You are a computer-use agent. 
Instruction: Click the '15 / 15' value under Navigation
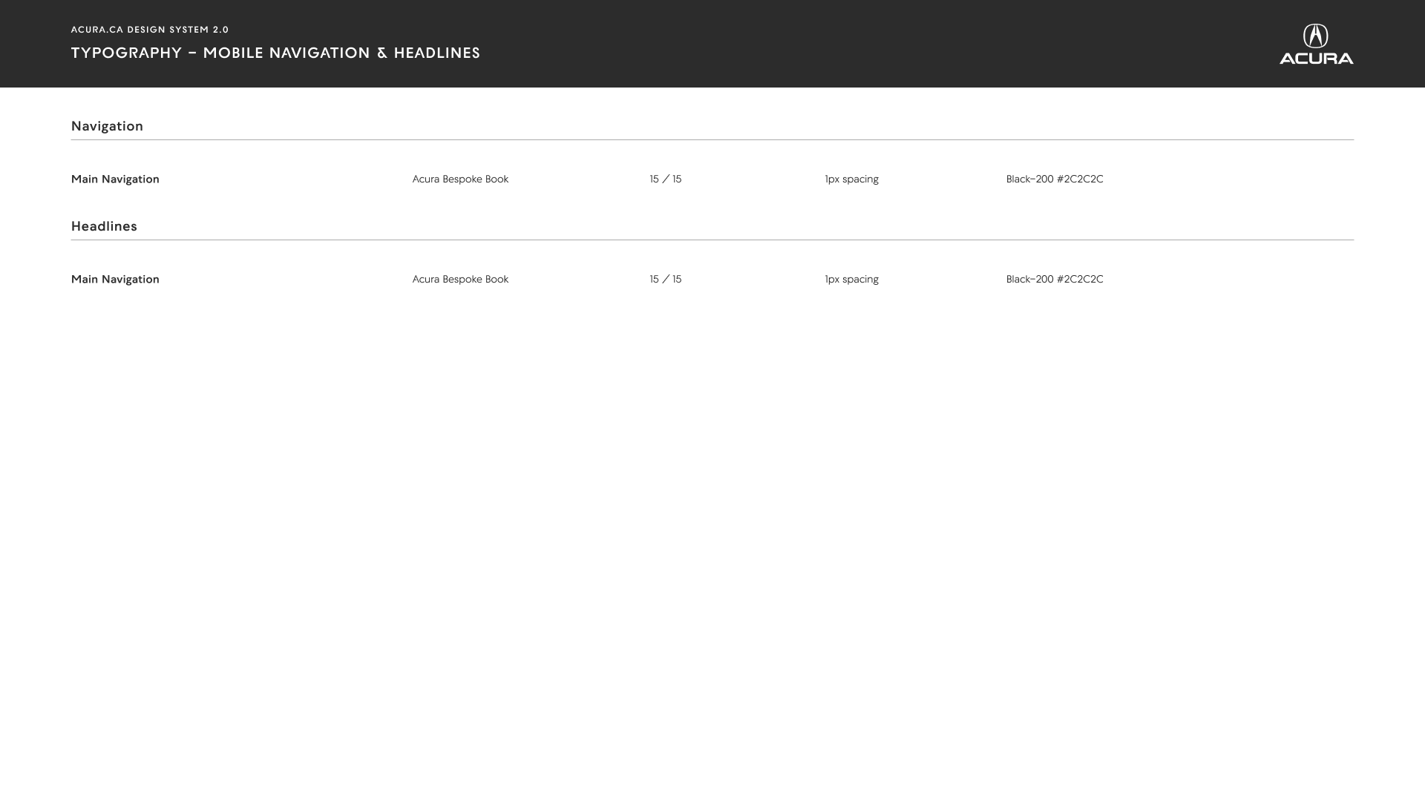coord(666,179)
